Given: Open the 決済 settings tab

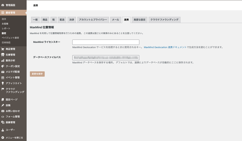Looking at the screenshot, I should [x=72, y=20].
